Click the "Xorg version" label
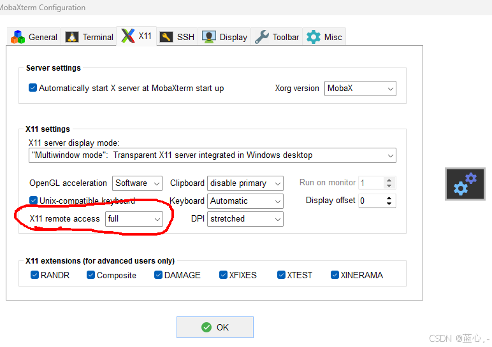 pyautogui.click(x=297, y=89)
